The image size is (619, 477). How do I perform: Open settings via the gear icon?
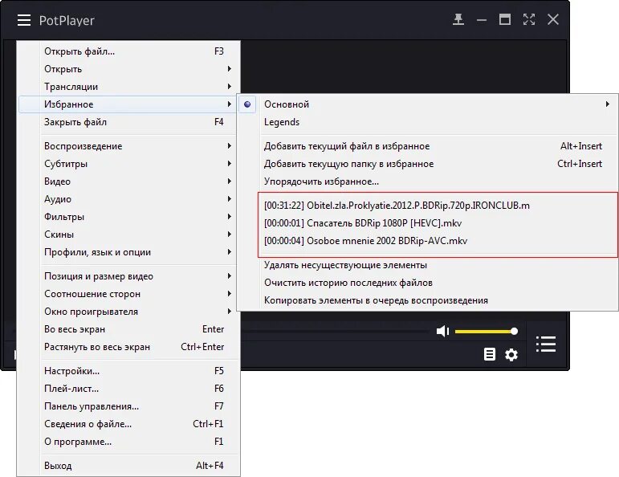pyautogui.click(x=511, y=355)
